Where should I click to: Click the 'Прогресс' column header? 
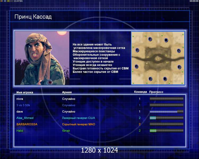coord(156,92)
